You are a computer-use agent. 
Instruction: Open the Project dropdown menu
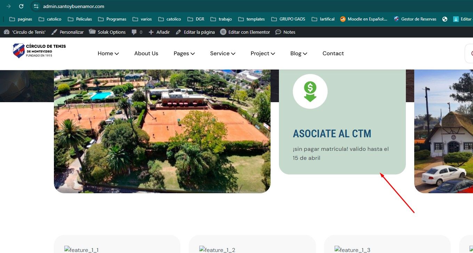263,54
